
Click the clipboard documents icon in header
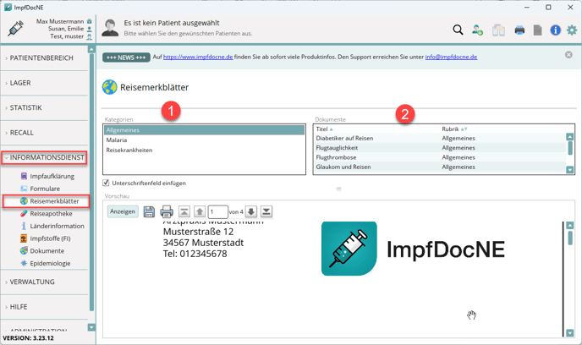[498, 30]
